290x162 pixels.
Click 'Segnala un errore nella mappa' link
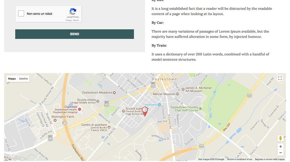click(x=269, y=159)
